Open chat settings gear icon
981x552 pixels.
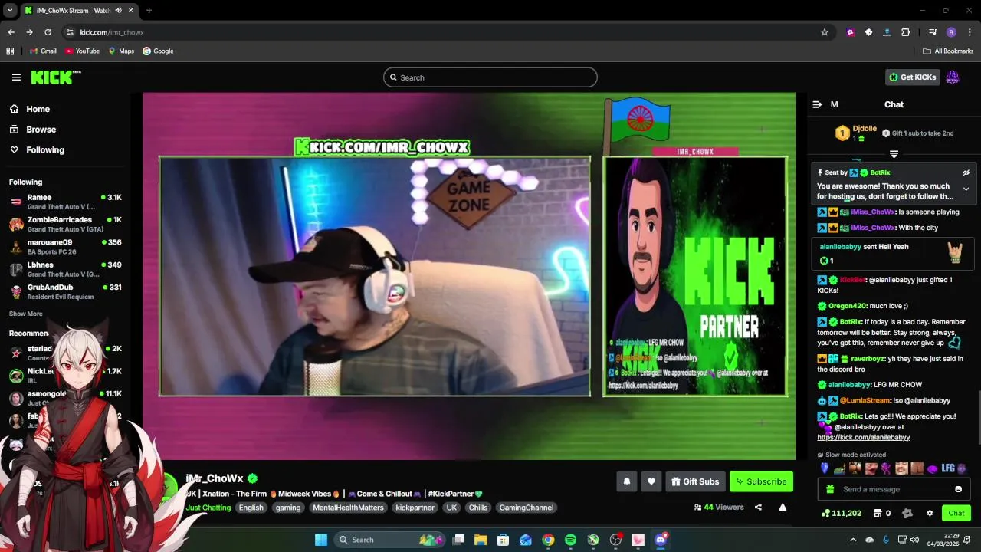(x=930, y=513)
